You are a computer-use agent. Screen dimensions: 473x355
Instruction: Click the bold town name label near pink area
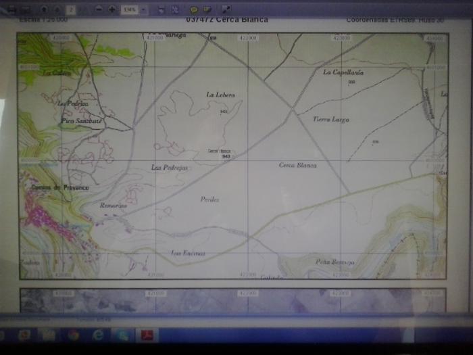point(60,187)
